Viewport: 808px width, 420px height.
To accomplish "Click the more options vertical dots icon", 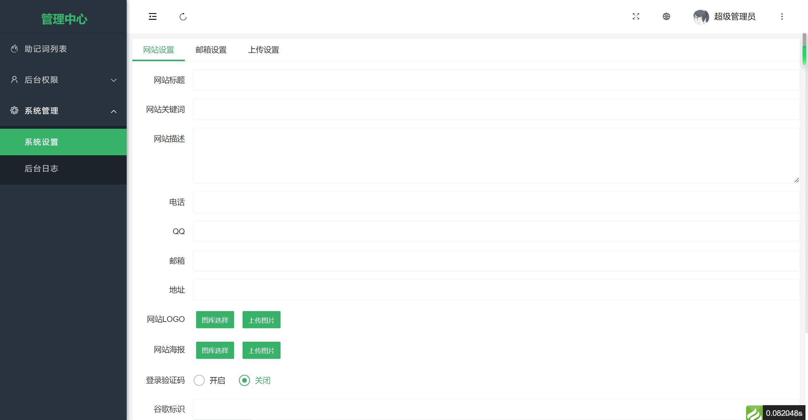I will (782, 16).
